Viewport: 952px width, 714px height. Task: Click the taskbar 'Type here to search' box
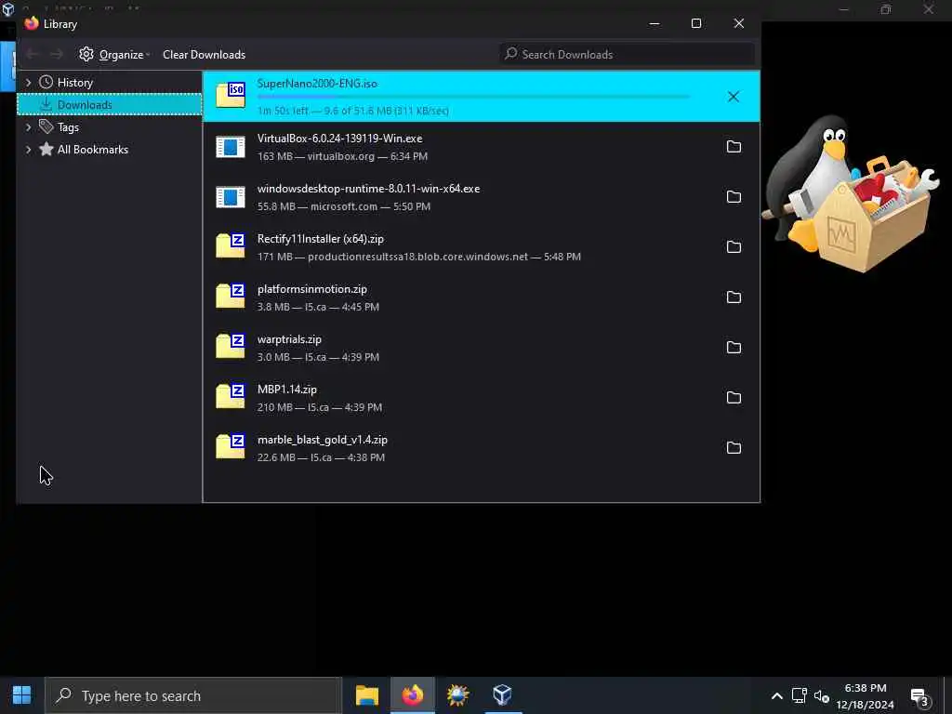[193, 695]
